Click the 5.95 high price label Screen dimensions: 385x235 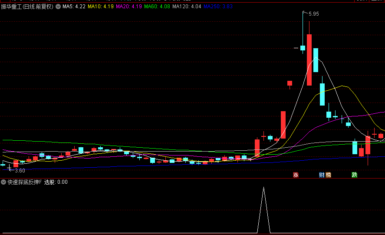pos(313,14)
